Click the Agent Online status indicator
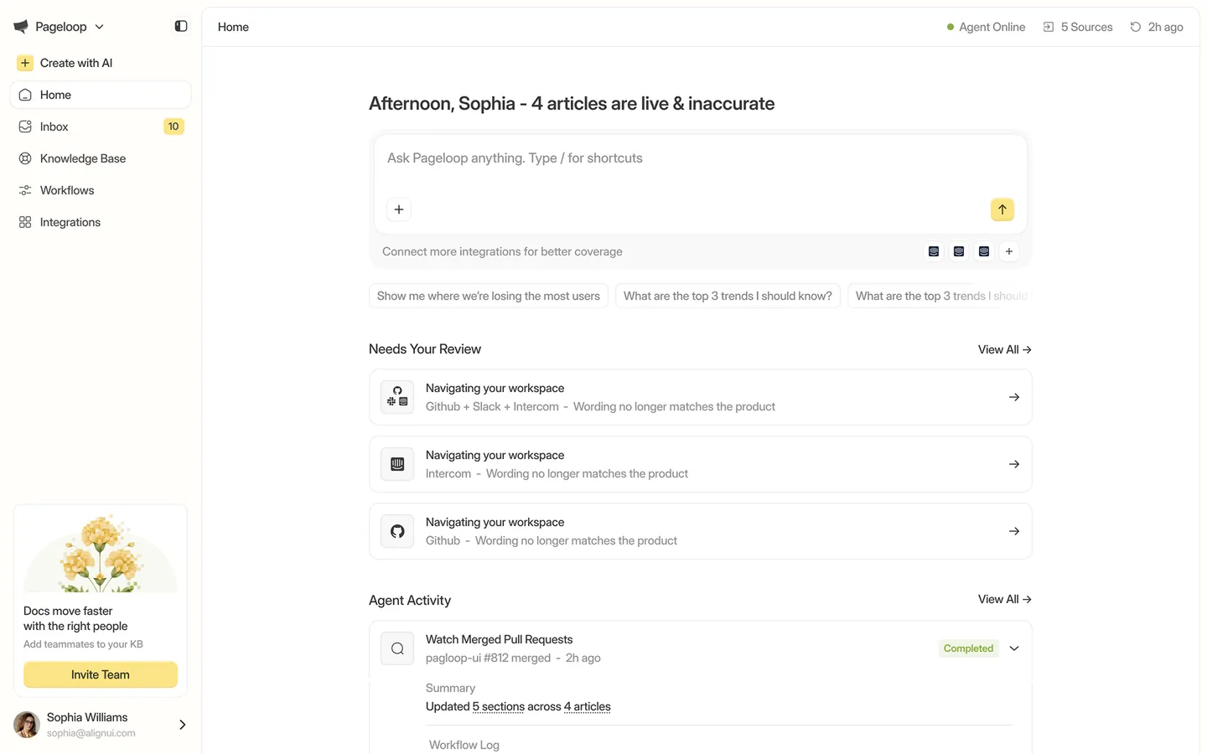The height and width of the screenshot is (754, 1207). (986, 27)
